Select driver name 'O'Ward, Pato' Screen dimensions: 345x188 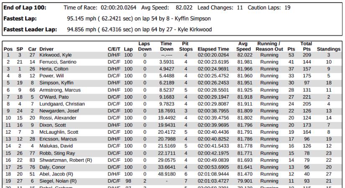click(54, 97)
